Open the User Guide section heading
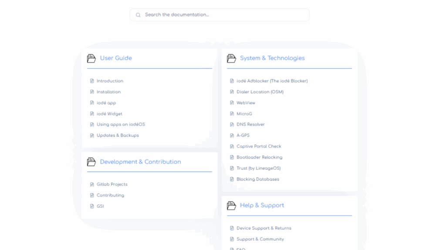This screenshot has height=250, width=446. 116,58
